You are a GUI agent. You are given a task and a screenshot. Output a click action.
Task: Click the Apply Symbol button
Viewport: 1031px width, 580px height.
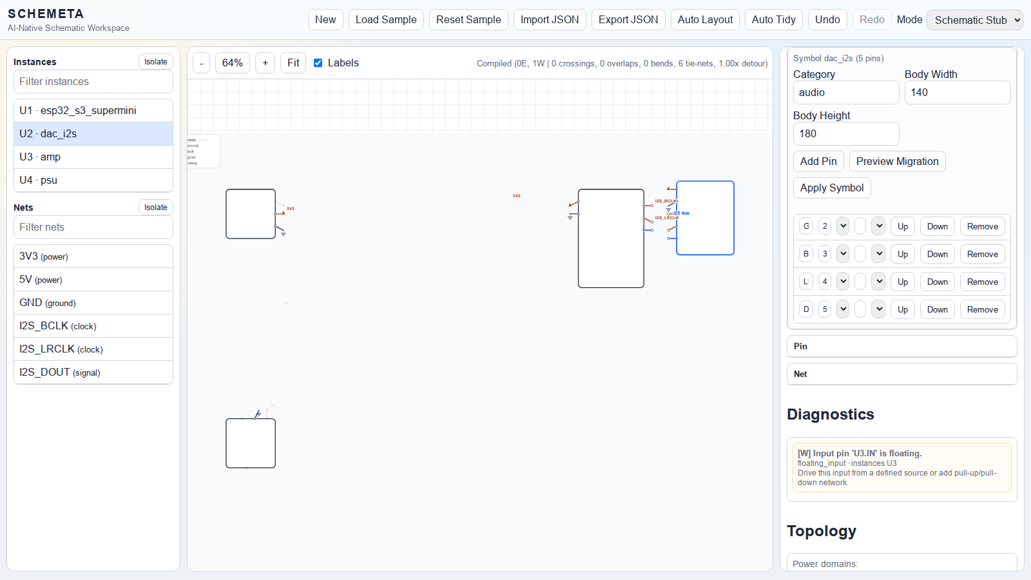click(831, 188)
